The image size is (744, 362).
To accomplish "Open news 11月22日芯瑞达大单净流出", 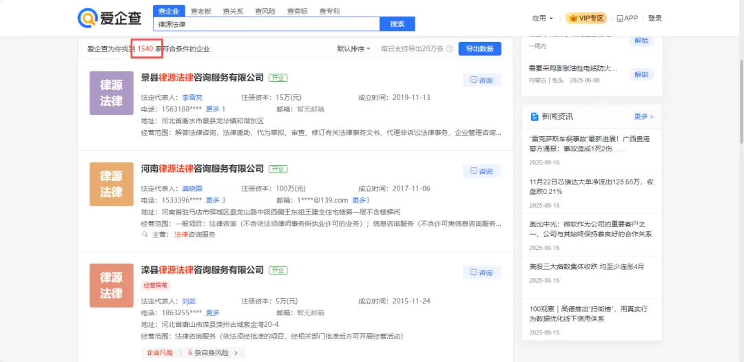I will (x=592, y=187).
